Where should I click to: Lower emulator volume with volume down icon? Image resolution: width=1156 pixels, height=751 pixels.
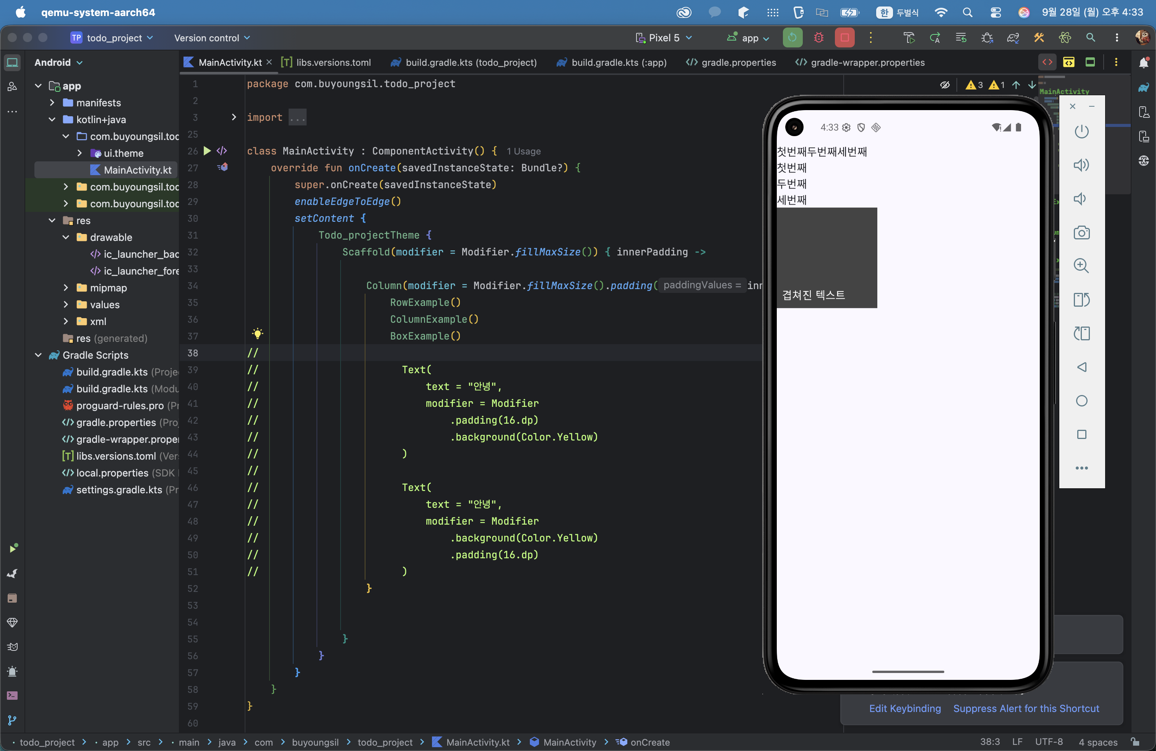click(x=1080, y=199)
